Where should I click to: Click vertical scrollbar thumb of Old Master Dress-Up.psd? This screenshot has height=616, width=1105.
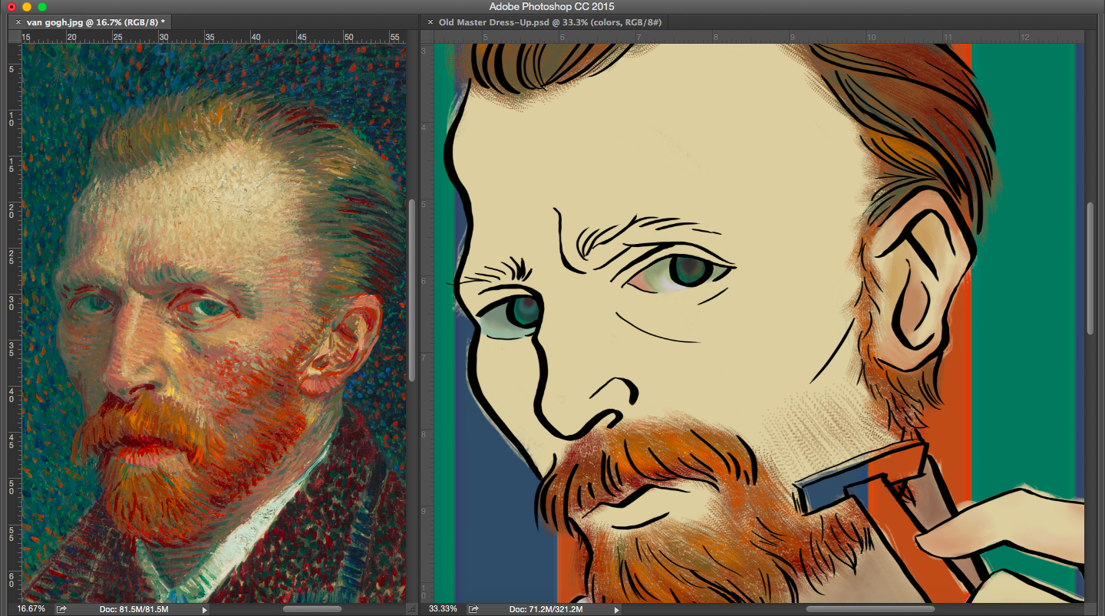tap(1090, 268)
